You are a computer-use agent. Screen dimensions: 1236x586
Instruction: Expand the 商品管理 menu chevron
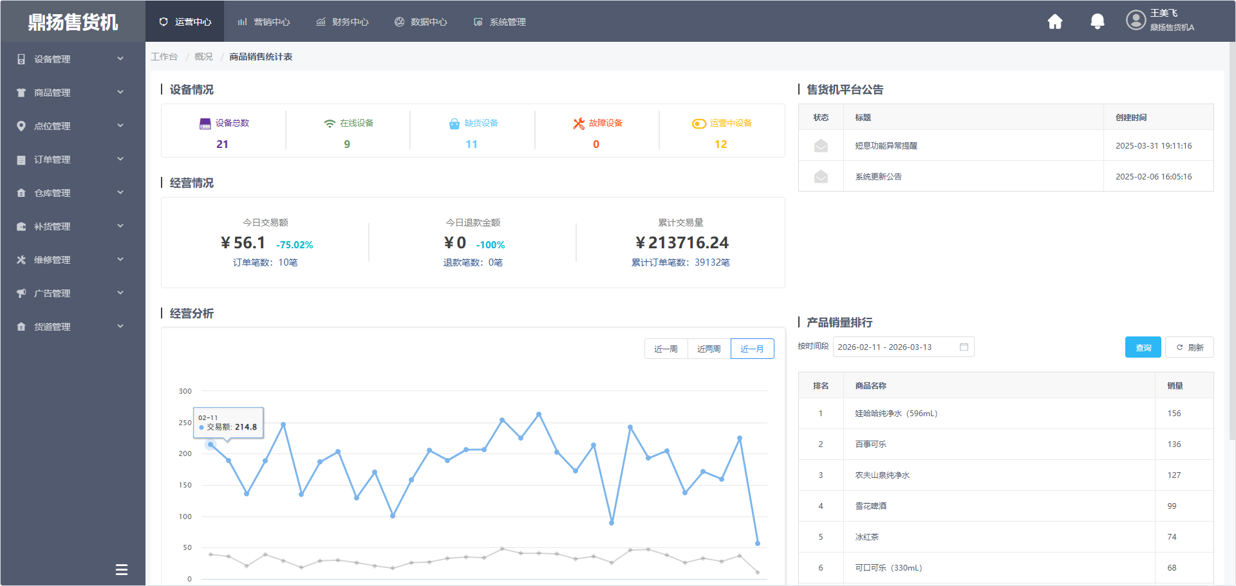click(x=120, y=92)
